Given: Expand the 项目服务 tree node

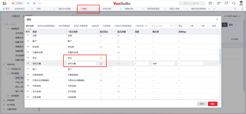Looking at the screenshot, I should pyautogui.click(x=4, y=100).
